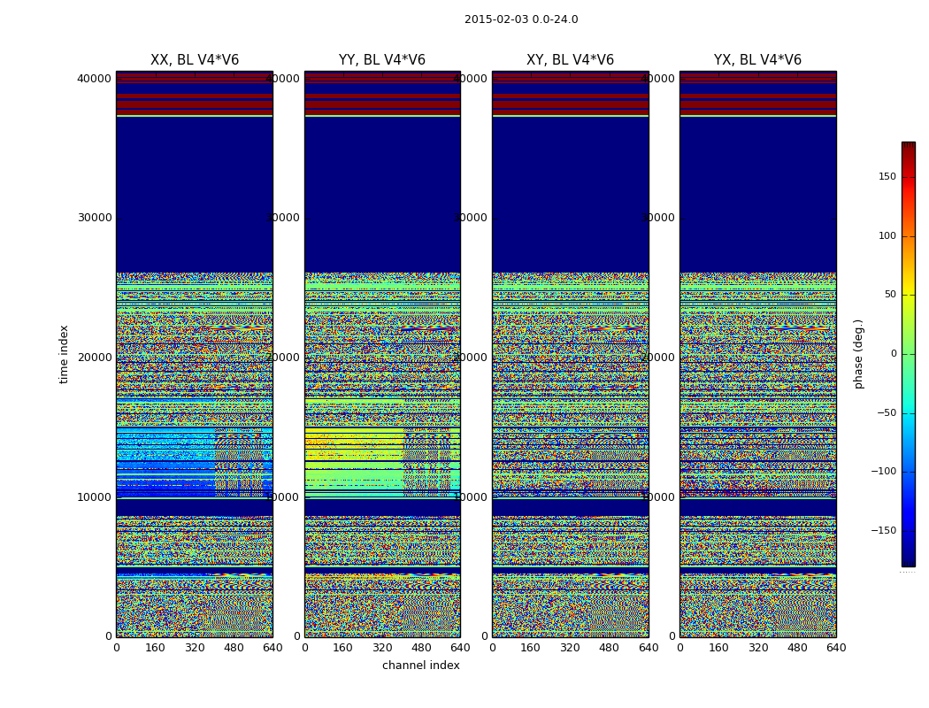929x708 pixels.
Task: Click channel tick '0' under XY panel
Action: pos(492,648)
